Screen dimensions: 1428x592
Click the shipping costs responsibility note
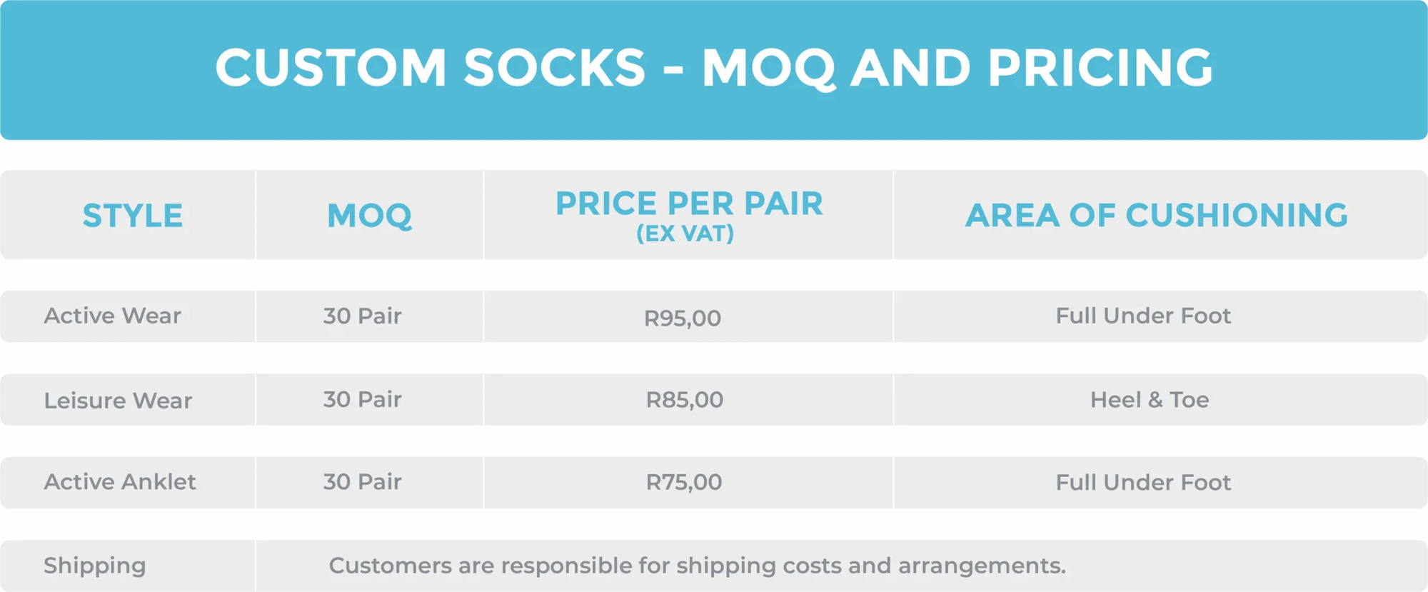pyautogui.click(x=697, y=566)
